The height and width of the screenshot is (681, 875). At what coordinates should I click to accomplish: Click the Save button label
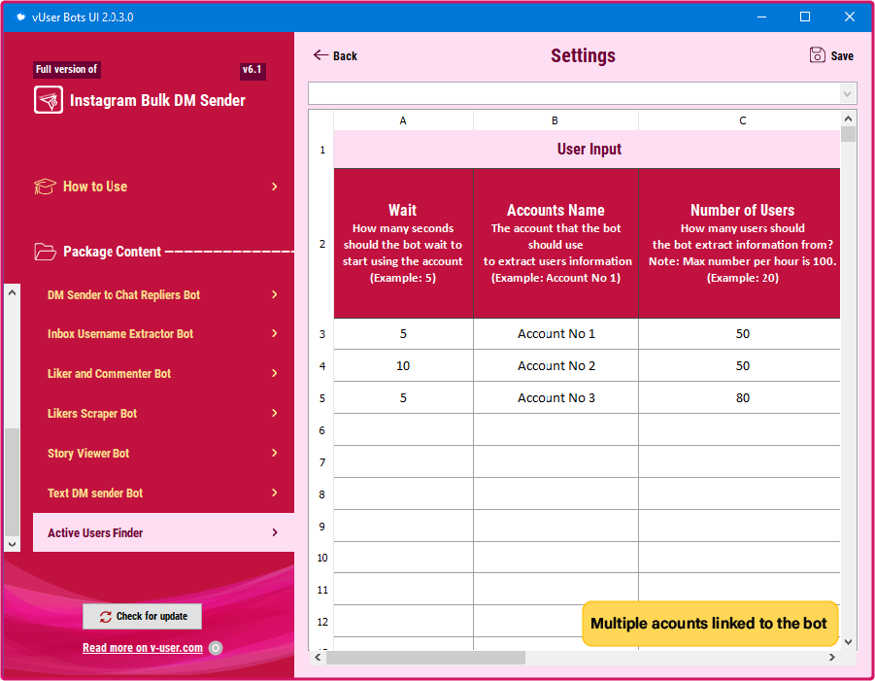pos(842,55)
